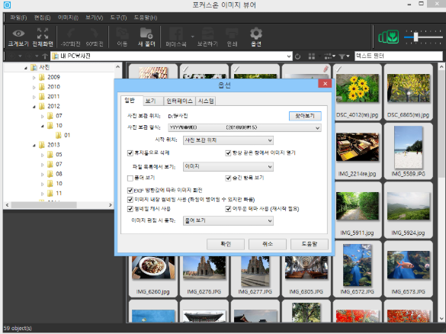Viewport: 446px width, 334px height.
Task: Toggle EXIF 방향값에 따라 이미지 회전 checkbox
Action: click(130, 190)
